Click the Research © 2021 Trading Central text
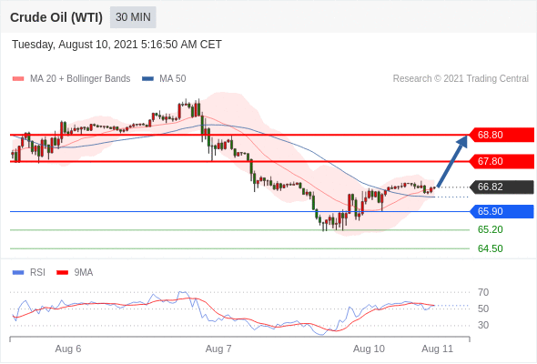This screenshot has height=364, width=537. point(461,79)
